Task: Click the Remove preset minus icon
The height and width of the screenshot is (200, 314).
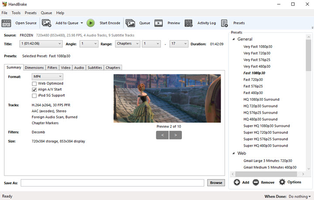Action: pyautogui.click(x=256, y=182)
